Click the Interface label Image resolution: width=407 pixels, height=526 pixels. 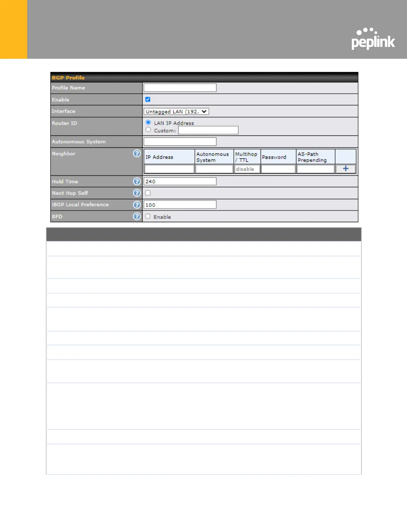64,111
